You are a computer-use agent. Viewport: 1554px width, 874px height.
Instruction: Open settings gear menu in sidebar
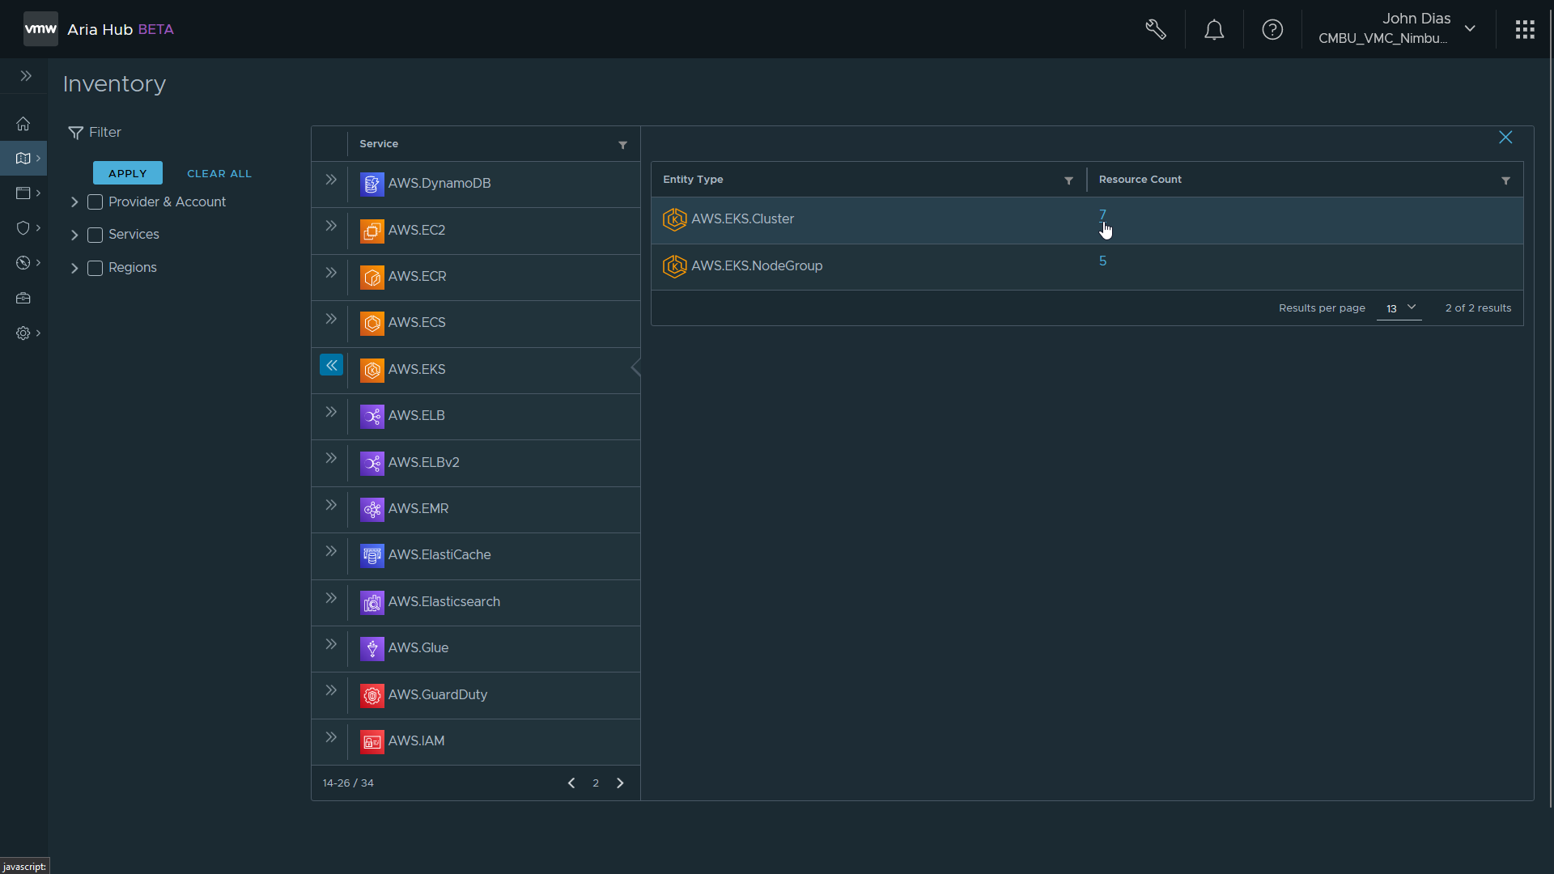tap(23, 333)
